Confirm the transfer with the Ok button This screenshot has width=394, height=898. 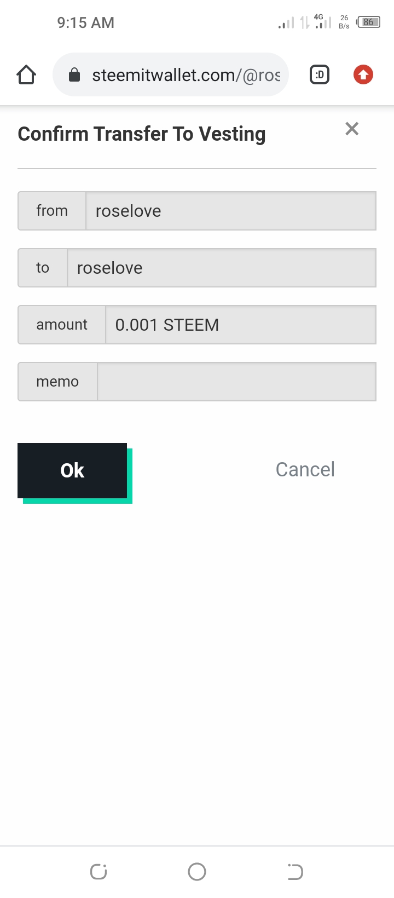[x=72, y=470]
